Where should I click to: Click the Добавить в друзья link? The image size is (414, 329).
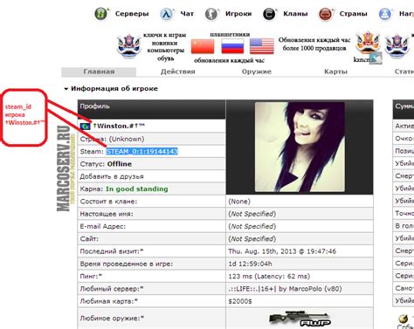(112, 176)
